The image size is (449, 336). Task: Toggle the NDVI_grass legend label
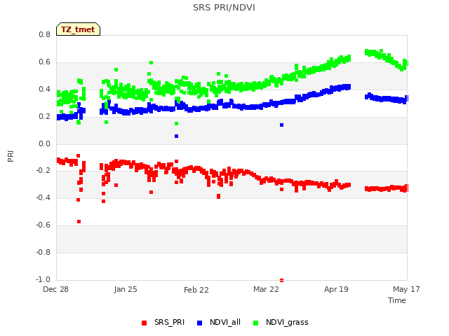287,322
